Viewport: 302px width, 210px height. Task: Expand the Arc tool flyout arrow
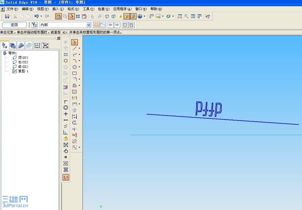click(79, 61)
